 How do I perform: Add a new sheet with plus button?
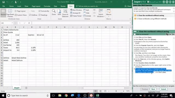click(26, 88)
